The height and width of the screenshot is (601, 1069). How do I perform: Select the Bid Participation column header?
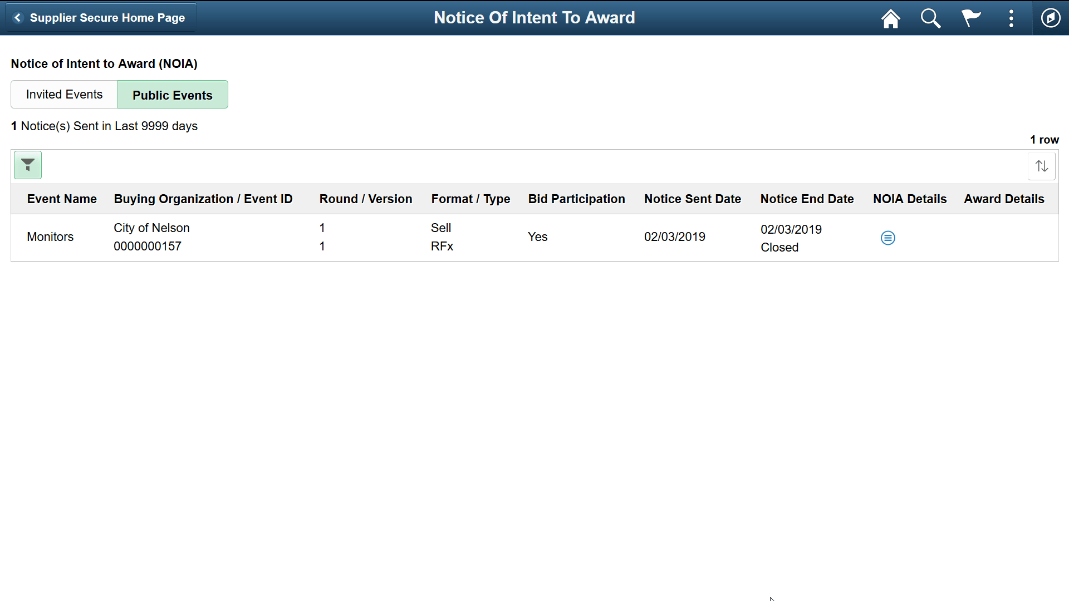pyautogui.click(x=576, y=199)
